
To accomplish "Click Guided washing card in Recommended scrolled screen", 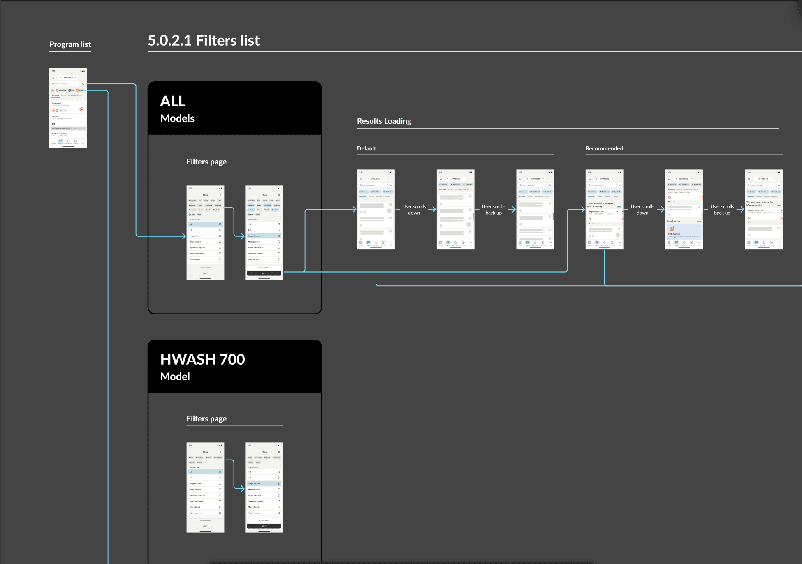I will click(x=684, y=232).
